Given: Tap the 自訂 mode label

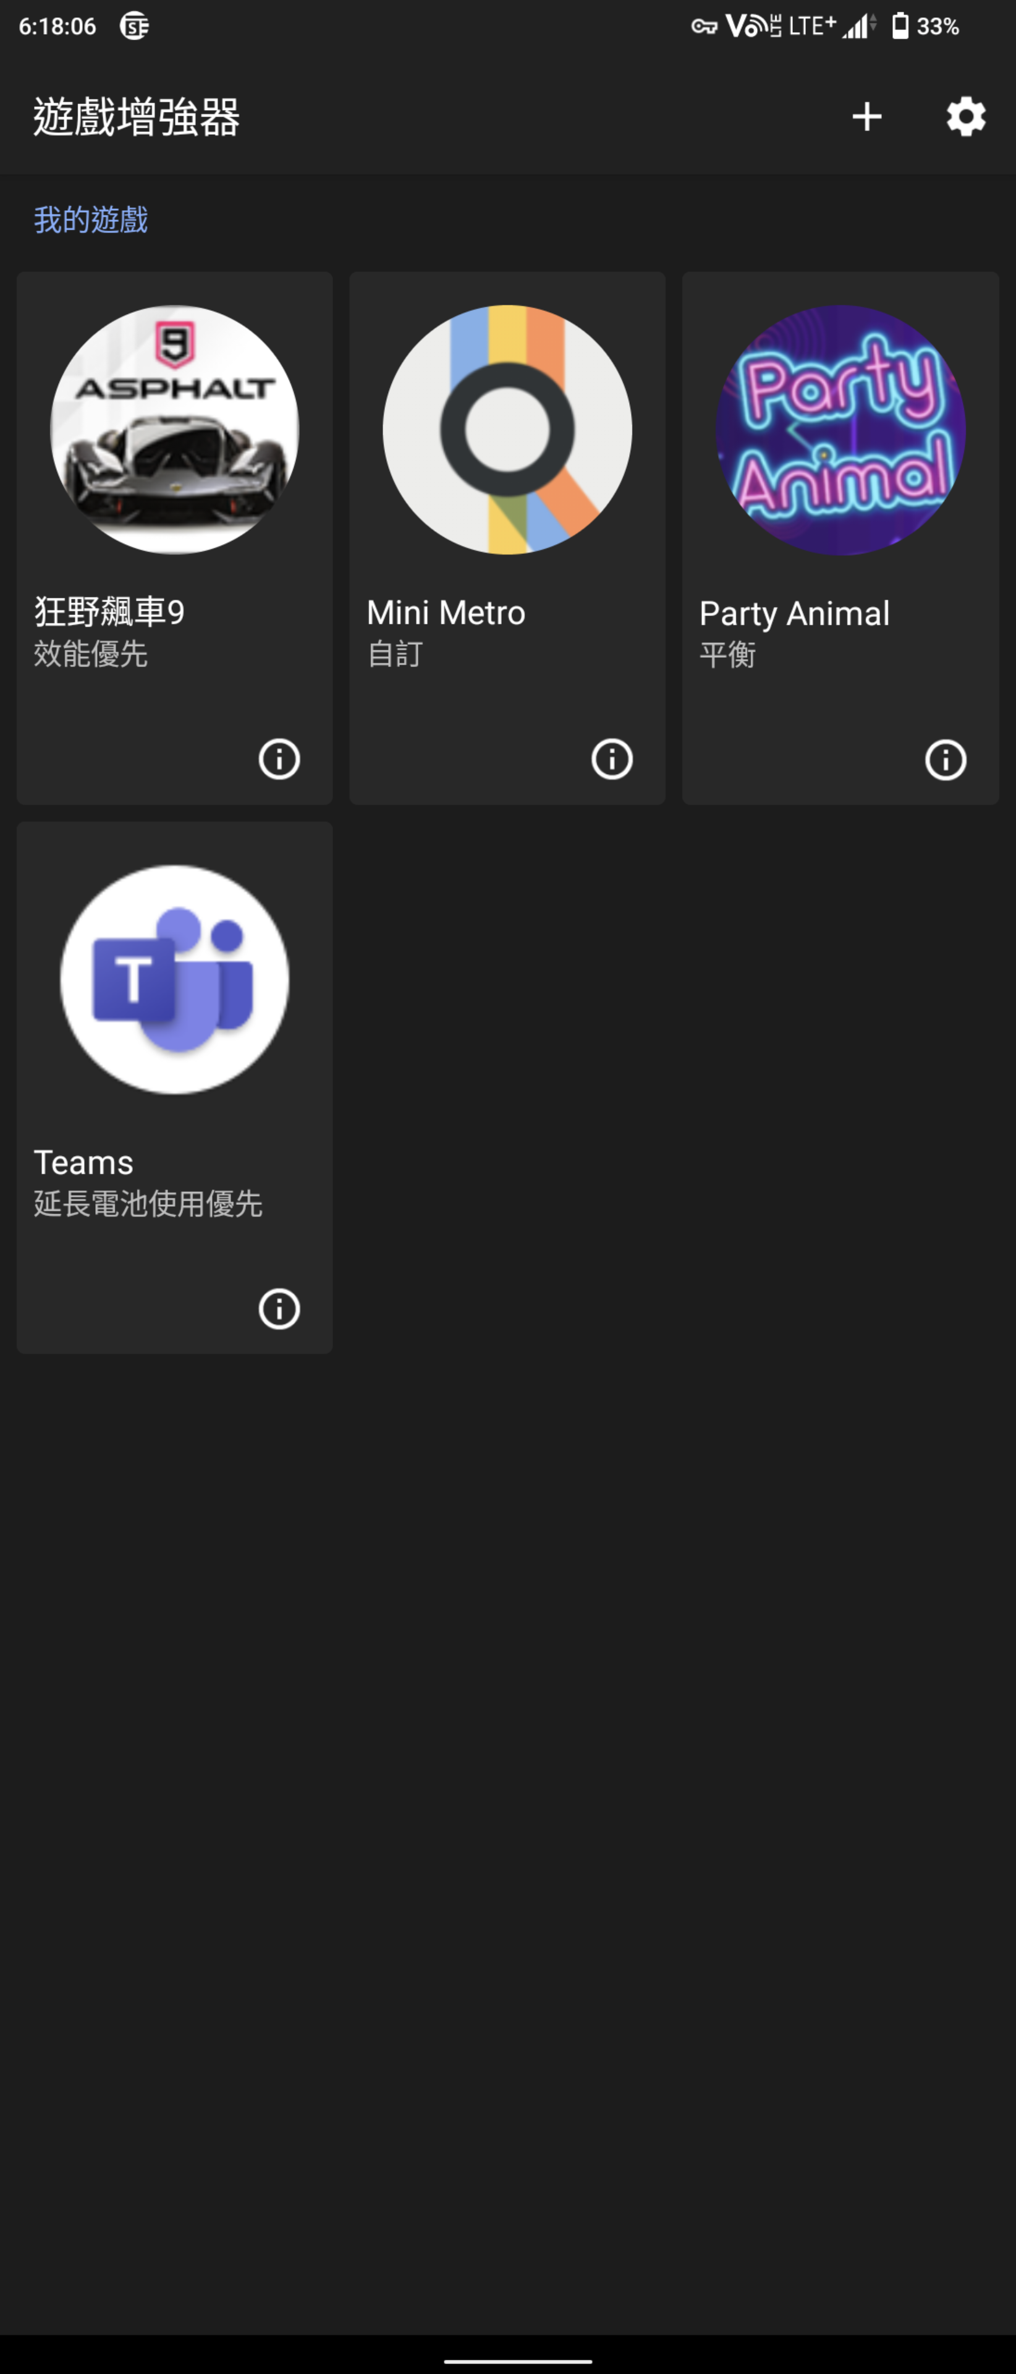Looking at the screenshot, I should [394, 653].
